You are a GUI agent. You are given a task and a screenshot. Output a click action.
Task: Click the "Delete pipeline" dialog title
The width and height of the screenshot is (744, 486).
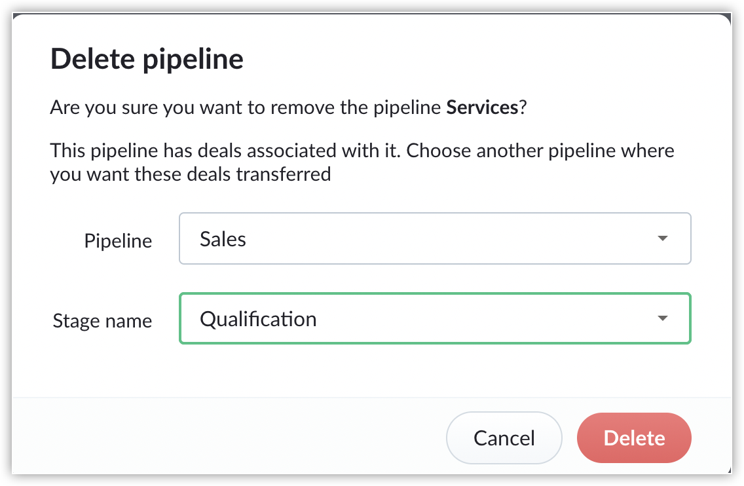(147, 59)
